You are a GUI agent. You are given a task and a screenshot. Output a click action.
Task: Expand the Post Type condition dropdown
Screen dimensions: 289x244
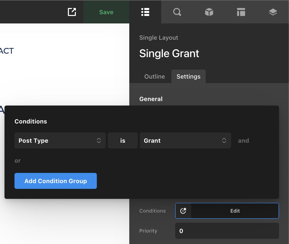click(x=60, y=141)
